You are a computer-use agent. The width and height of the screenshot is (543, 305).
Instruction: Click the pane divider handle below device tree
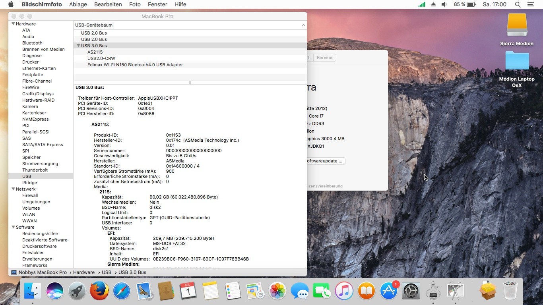[190, 83]
